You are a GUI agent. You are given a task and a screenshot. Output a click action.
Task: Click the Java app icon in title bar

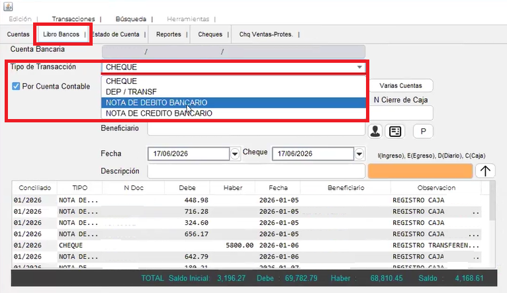8,6
